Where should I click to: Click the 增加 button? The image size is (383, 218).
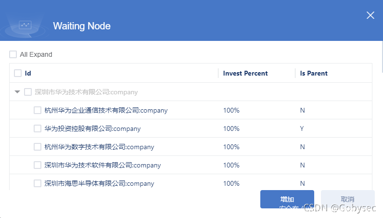tap(287, 199)
